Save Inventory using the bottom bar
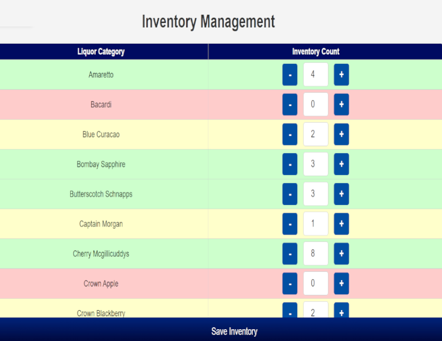Screen dimensions: 442x341 (234, 331)
